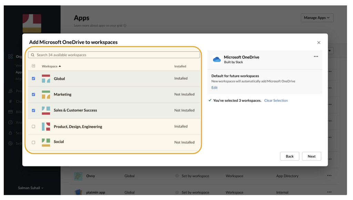
Task: Click the organization logo in sidebar
Action: (32, 23)
